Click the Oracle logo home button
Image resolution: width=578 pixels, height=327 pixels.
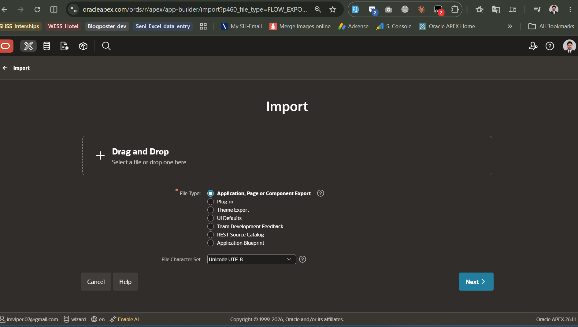click(6, 46)
